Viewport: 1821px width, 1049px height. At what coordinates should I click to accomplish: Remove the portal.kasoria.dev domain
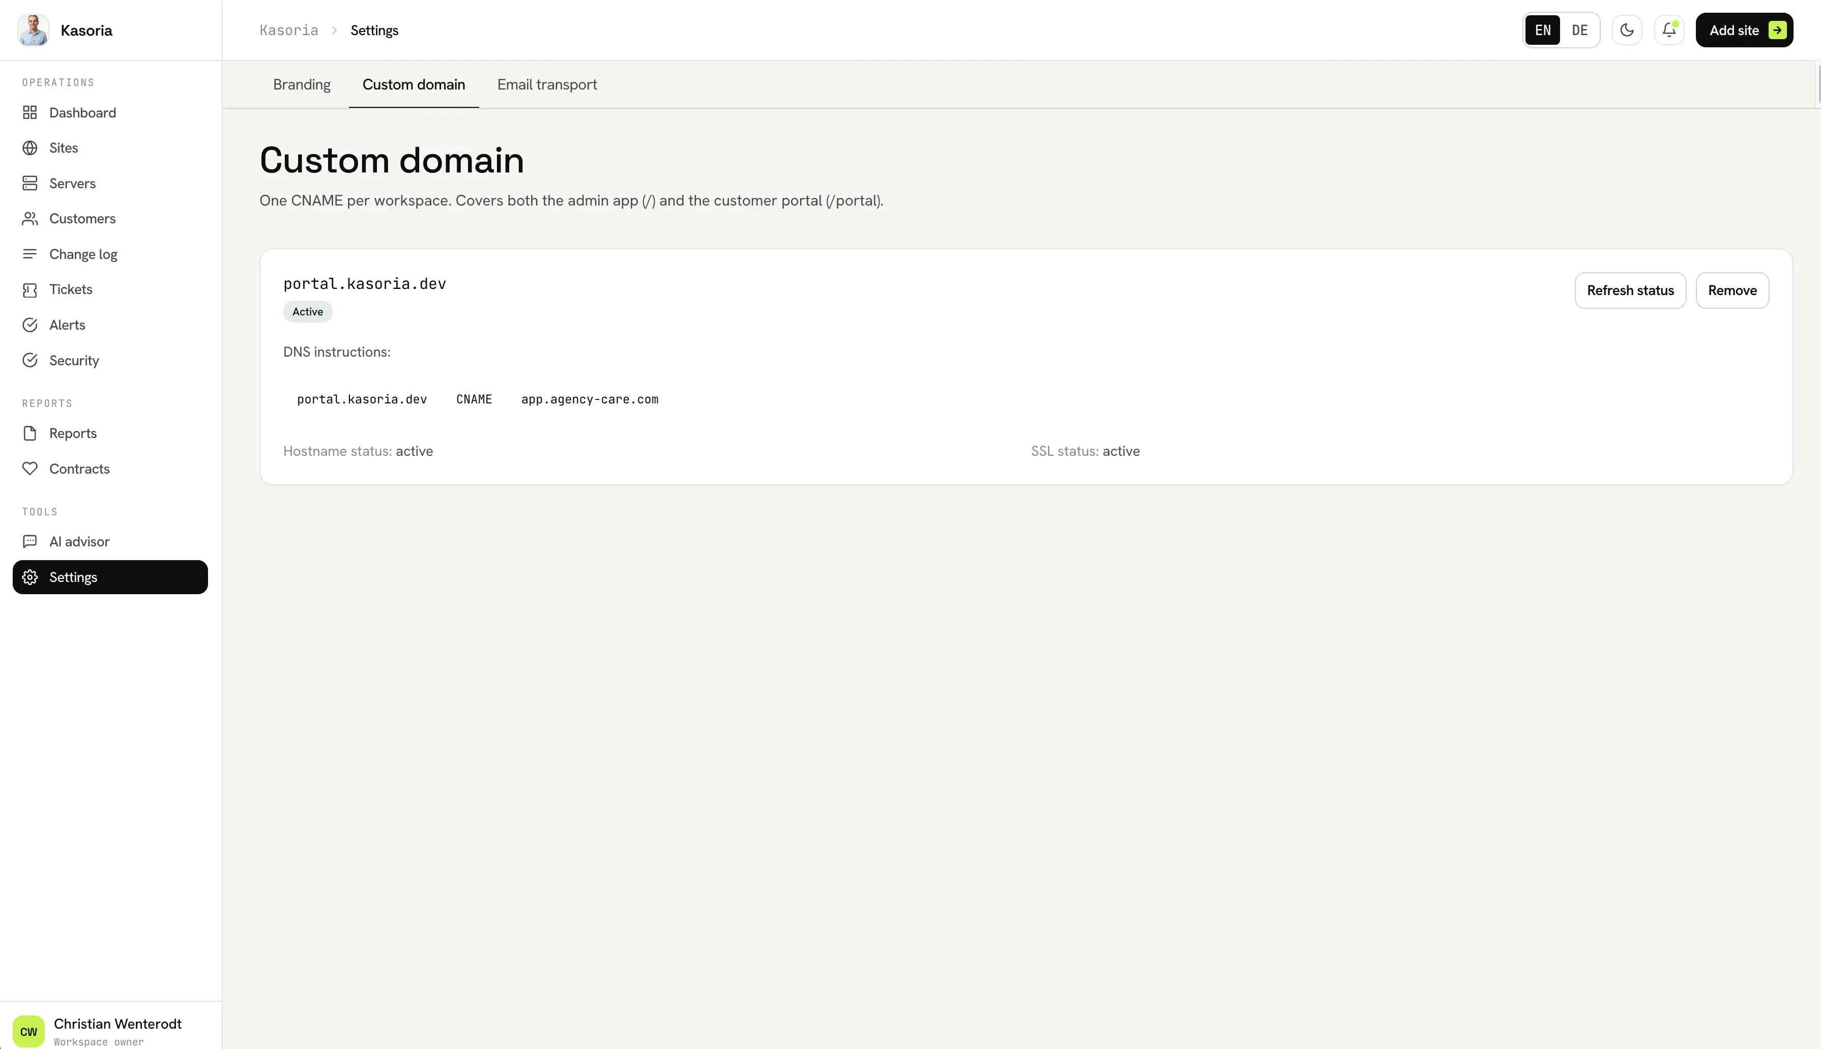click(x=1731, y=290)
